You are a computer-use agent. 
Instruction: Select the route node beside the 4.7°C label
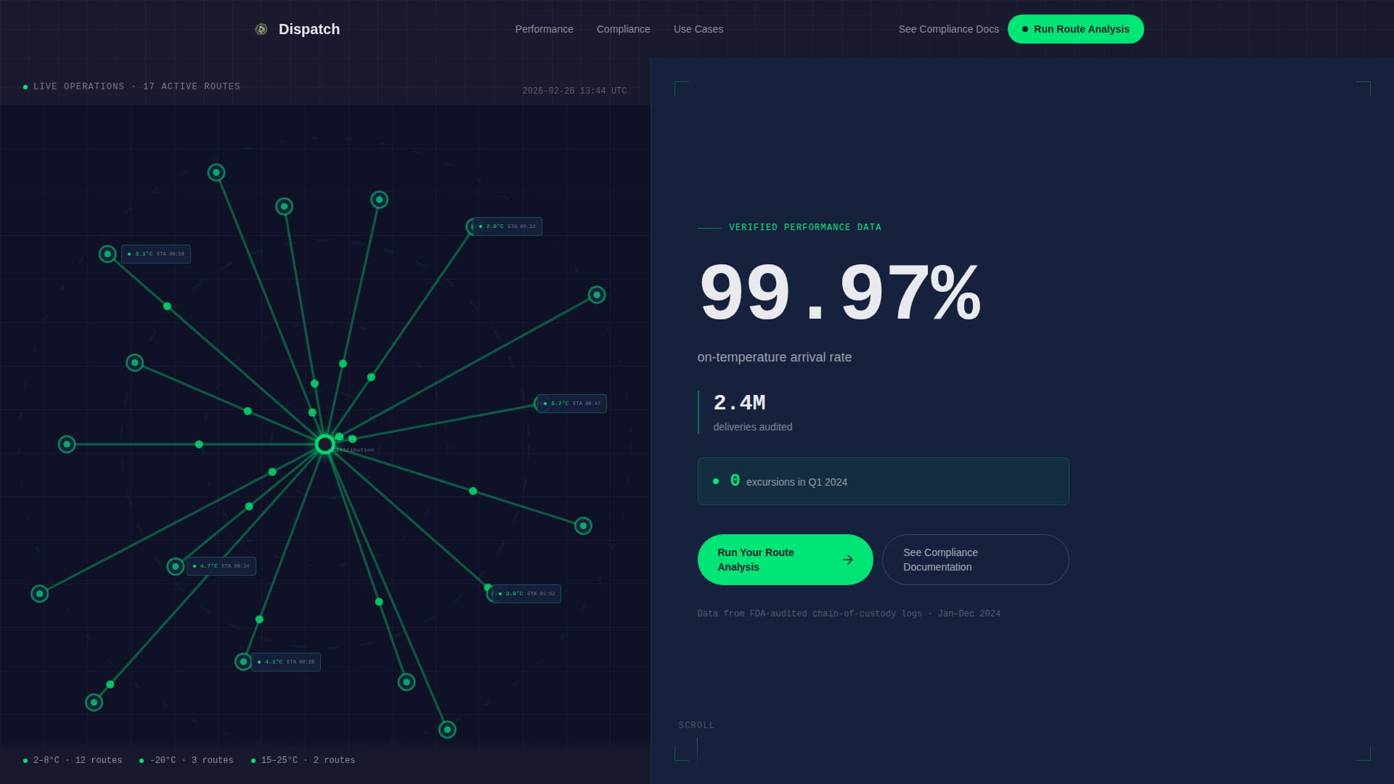175,566
